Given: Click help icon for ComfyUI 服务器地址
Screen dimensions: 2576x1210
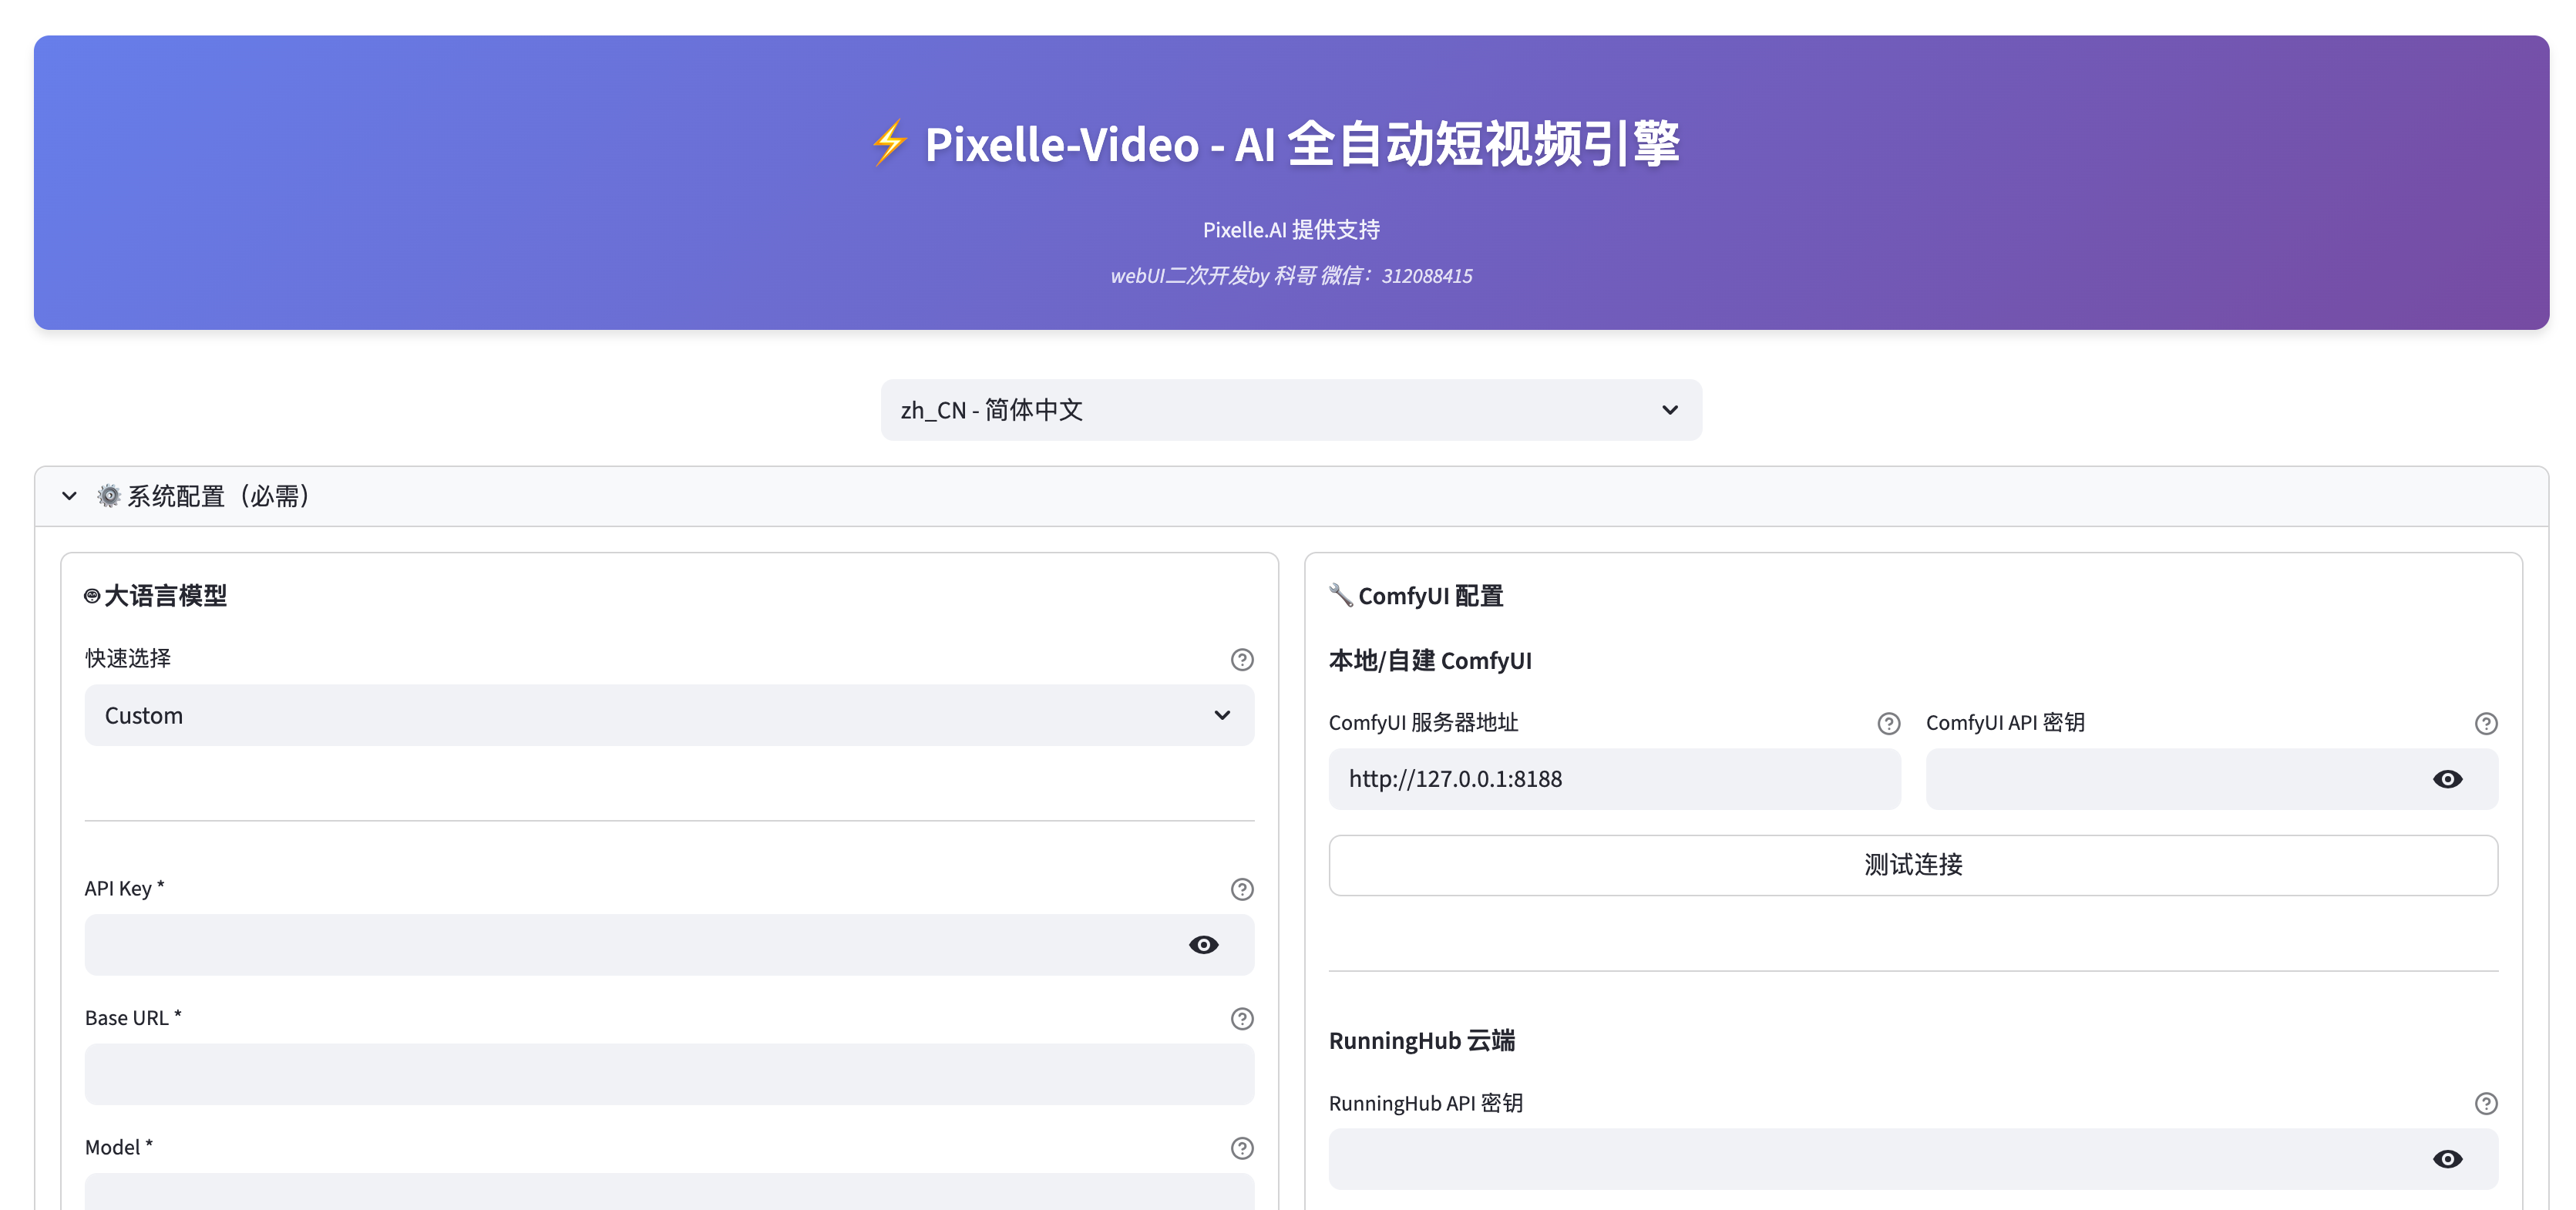Looking at the screenshot, I should [1888, 723].
